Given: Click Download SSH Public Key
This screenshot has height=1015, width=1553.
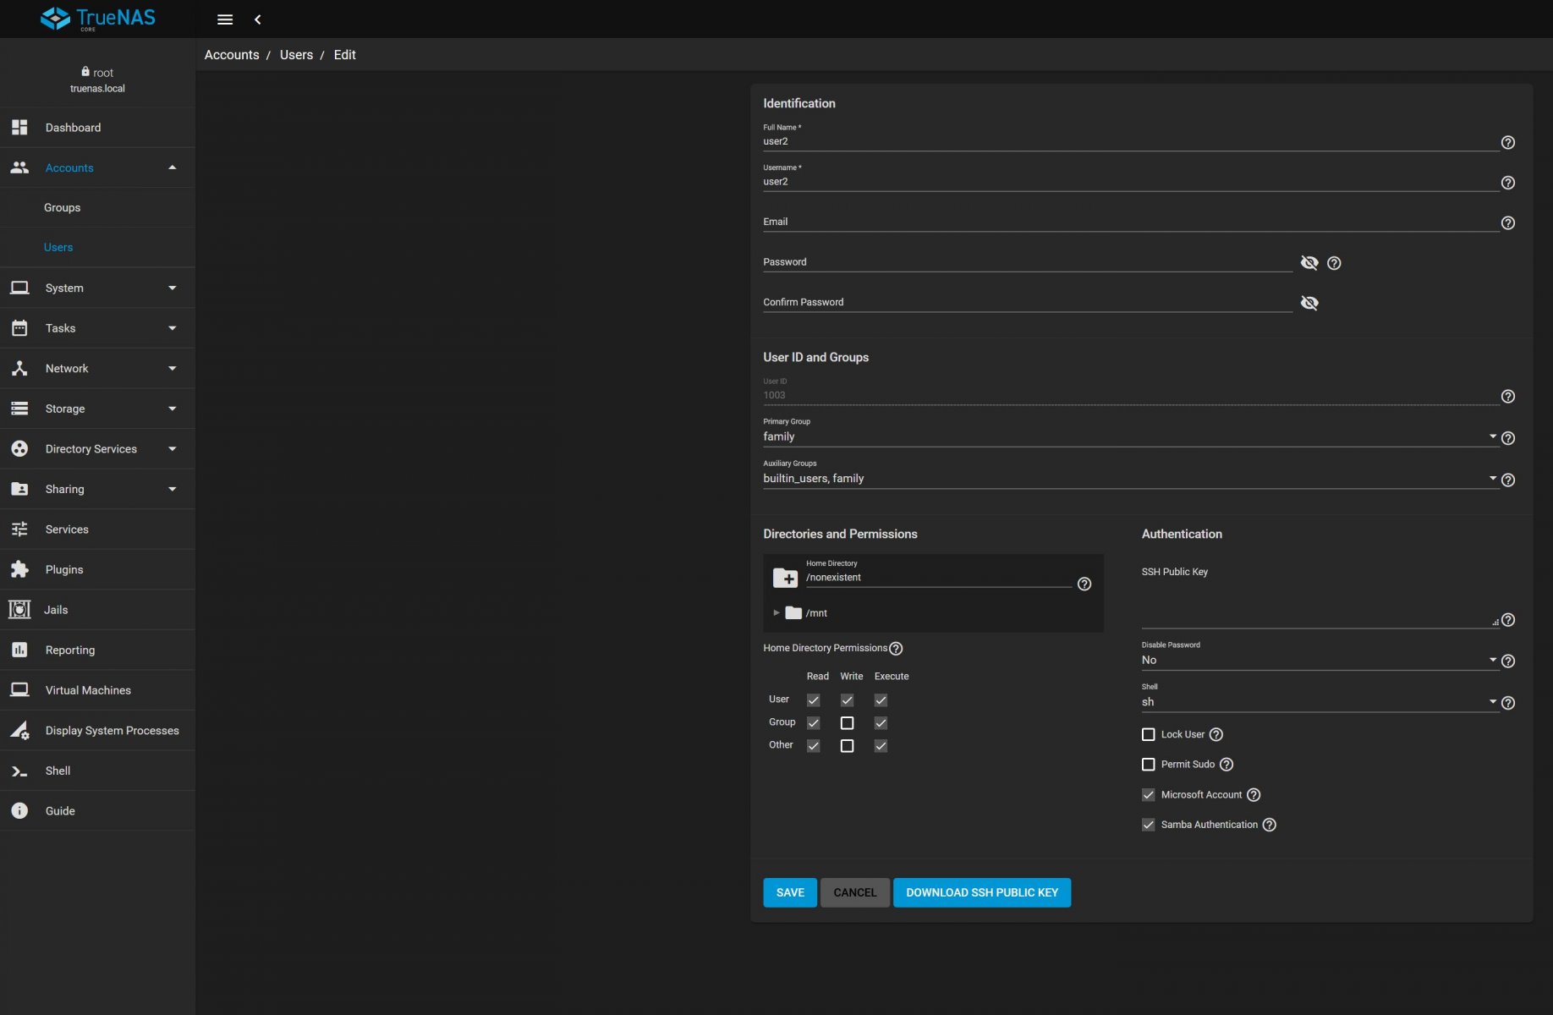Looking at the screenshot, I should coord(982,892).
